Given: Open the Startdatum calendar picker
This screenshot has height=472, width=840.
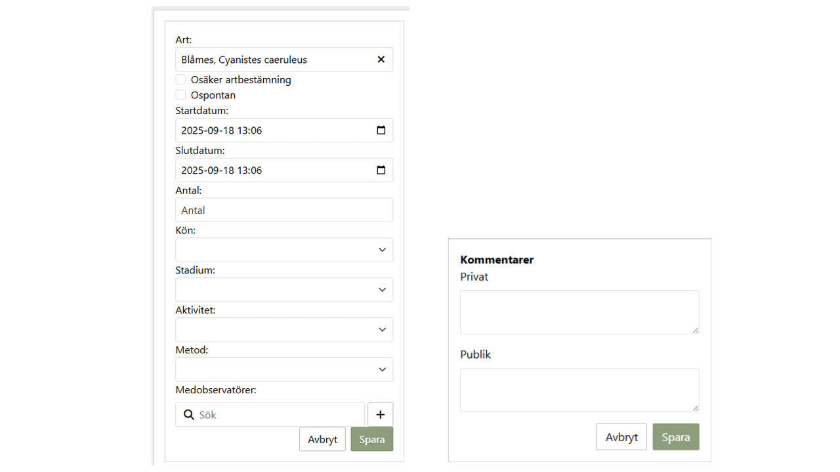Looking at the screenshot, I should (381, 130).
